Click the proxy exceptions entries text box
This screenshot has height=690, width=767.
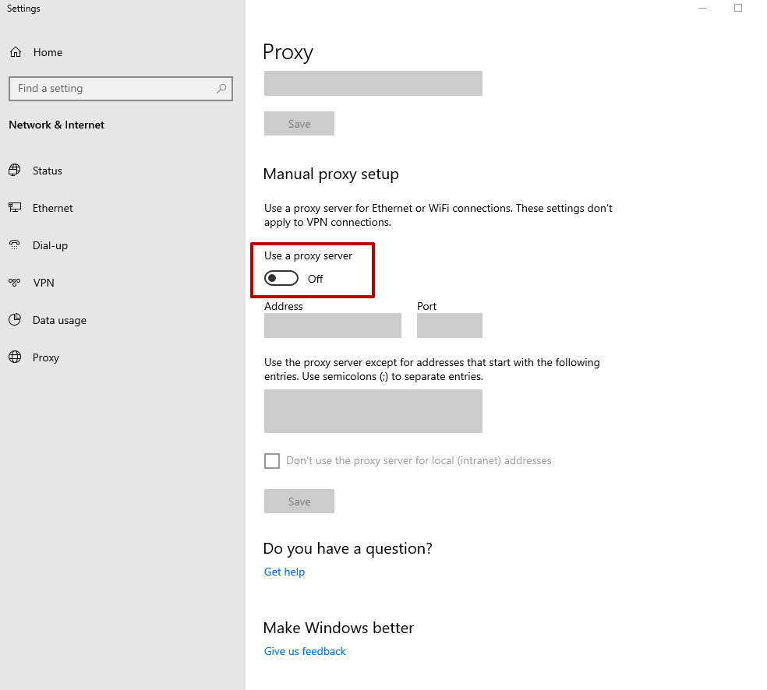point(373,411)
